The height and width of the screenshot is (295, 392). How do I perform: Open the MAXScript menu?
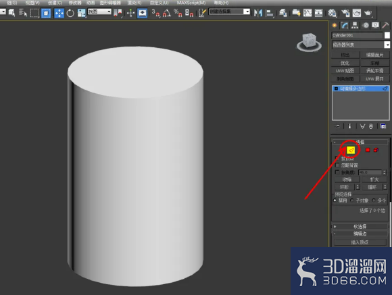(x=191, y=3)
